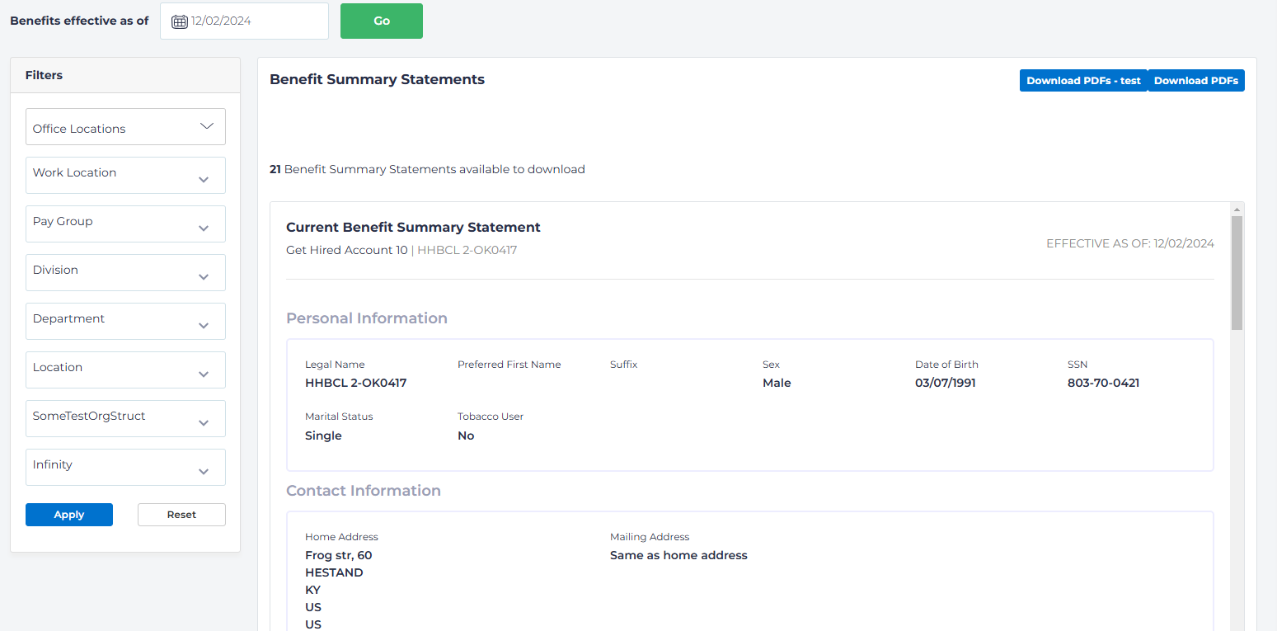The height and width of the screenshot is (631, 1277).
Task: Click the chevron on Office Locations filter
Action: (x=207, y=126)
